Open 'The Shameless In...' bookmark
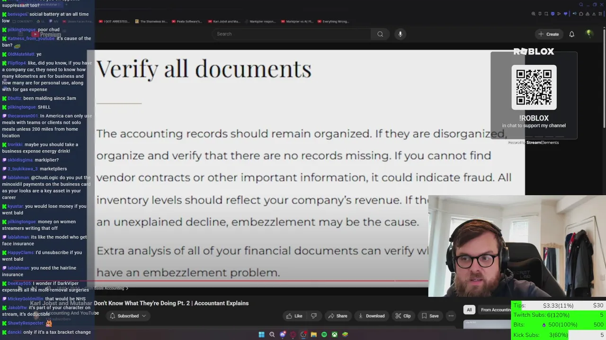The image size is (606, 340). [151, 21]
